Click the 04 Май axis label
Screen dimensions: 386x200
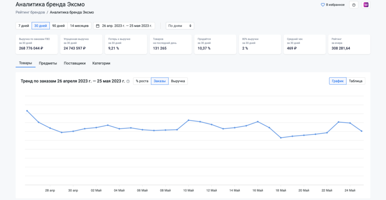(x=119, y=191)
